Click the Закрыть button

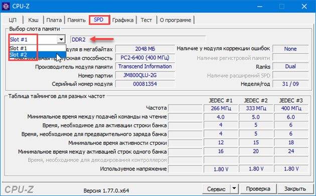coord(295,189)
